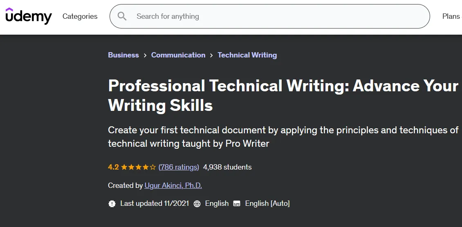Open the 786 ratings link
Screen dimensions: 462x227
pos(179,167)
